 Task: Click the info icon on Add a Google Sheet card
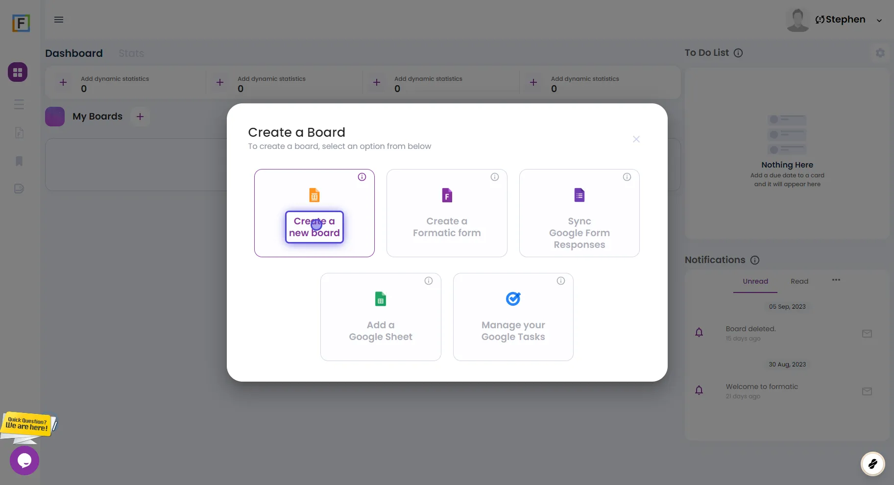[x=429, y=281]
